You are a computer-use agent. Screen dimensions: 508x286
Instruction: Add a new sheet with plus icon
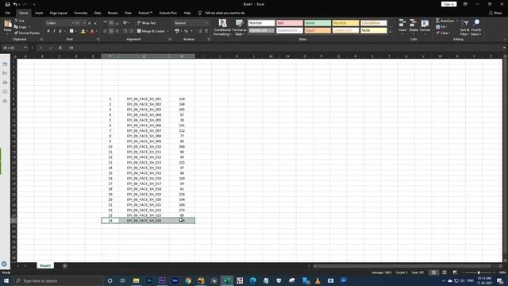click(x=65, y=266)
